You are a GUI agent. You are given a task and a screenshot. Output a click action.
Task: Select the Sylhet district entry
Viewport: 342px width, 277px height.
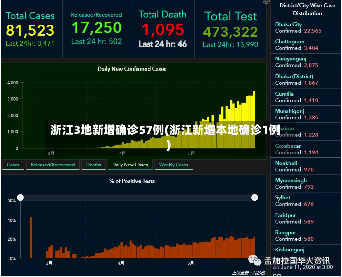[306, 201]
